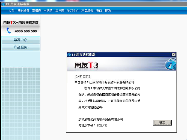Viewport: 187px width, 140px height.
Task: Select 产品服务 in the left sidebar
Action: pyautogui.click(x=21, y=47)
